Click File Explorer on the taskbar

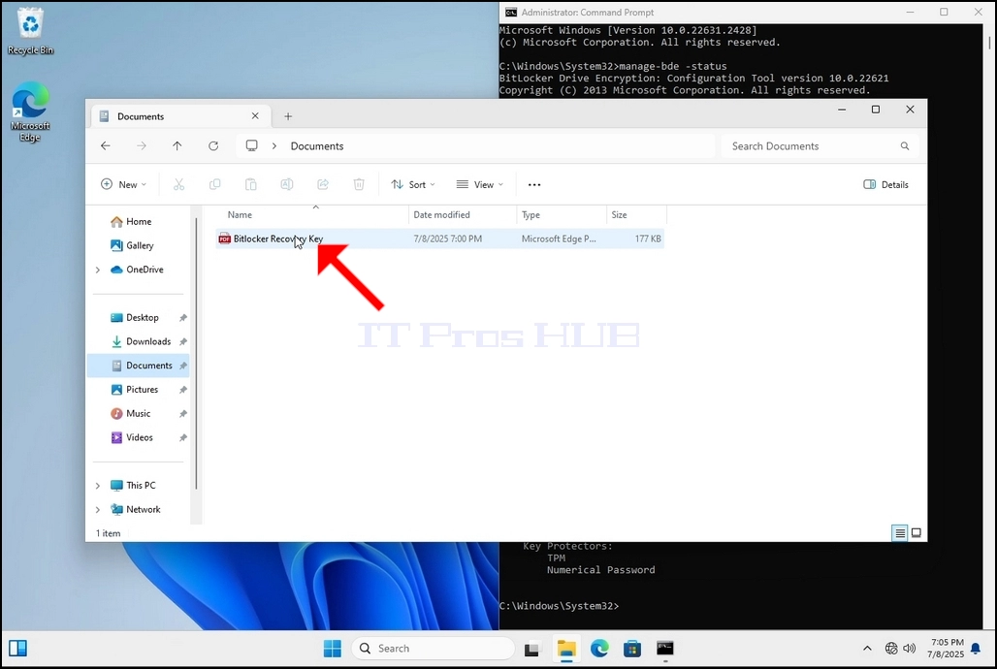pyautogui.click(x=566, y=648)
